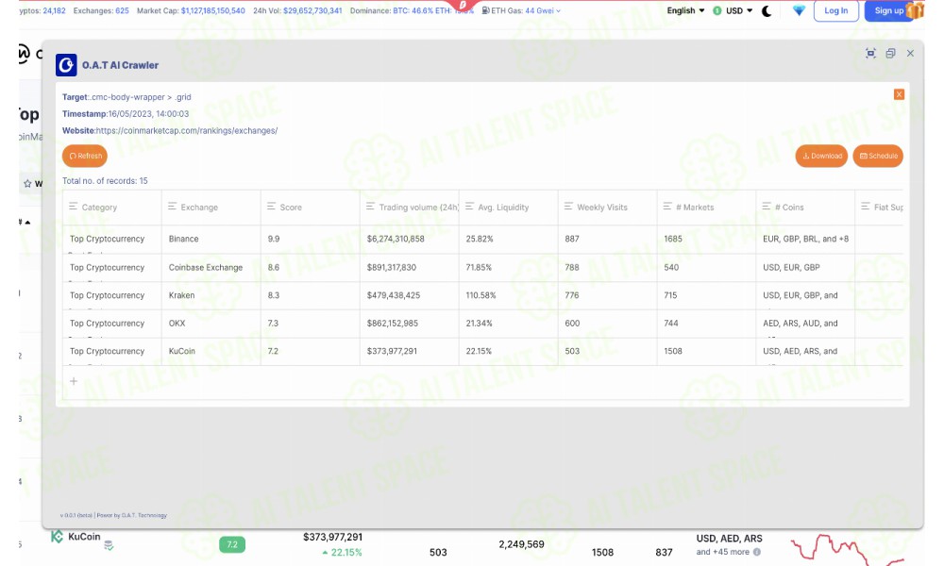Click the focus-frame icon in the crawler title bar
Image resolution: width=944 pixels, height=566 pixels.
(x=870, y=54)
